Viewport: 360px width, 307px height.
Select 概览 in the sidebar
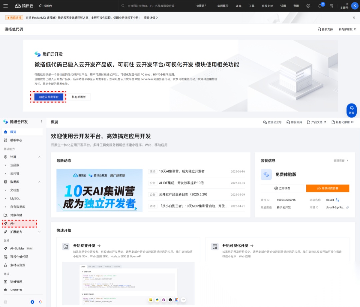tap(22, 132)
